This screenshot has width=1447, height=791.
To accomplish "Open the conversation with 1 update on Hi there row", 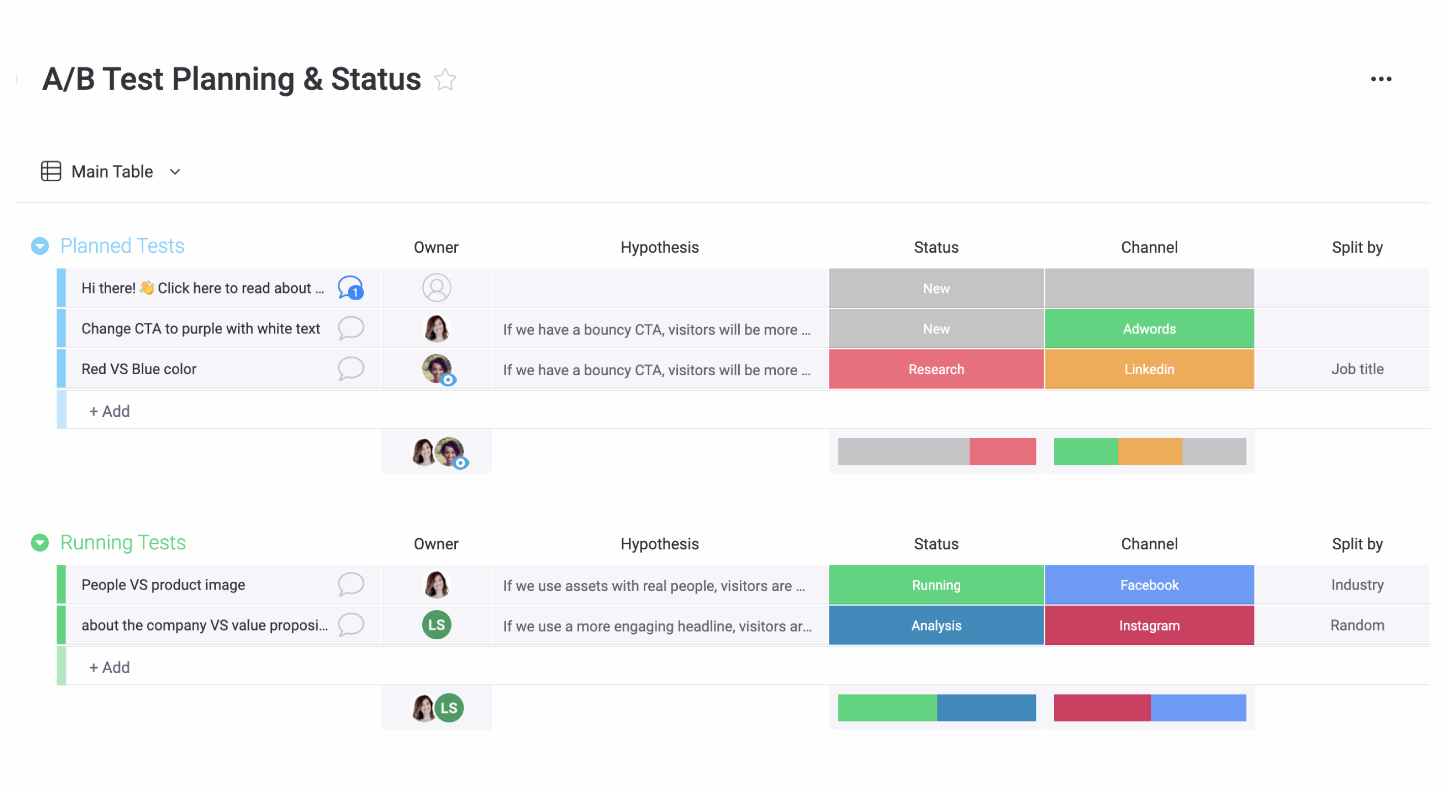I will coord(351,288).
